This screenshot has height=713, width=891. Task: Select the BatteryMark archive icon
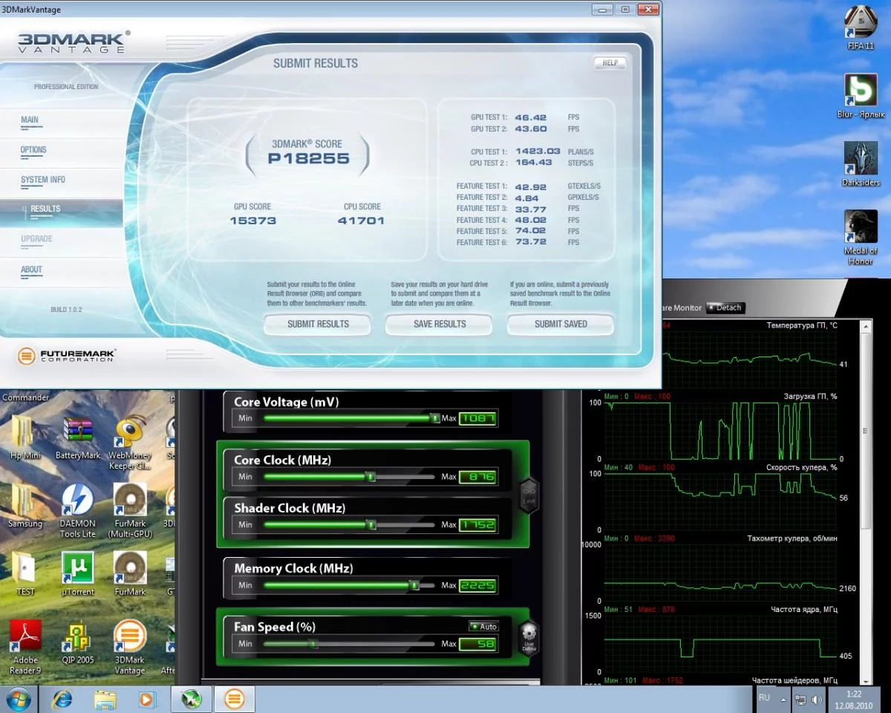78,438
